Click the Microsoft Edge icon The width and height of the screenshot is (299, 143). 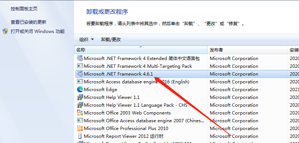pyautogui.click(x=80, y=89)
